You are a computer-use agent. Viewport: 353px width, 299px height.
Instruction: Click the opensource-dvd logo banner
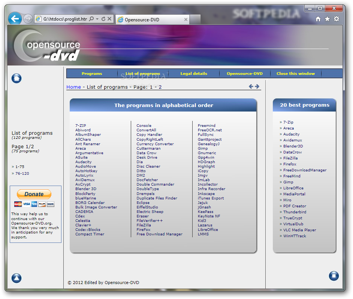click(x=47, y=46)
